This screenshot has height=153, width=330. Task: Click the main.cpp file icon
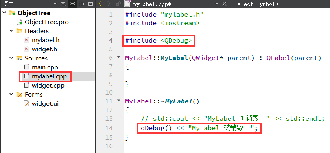click(x=26, y=67)
